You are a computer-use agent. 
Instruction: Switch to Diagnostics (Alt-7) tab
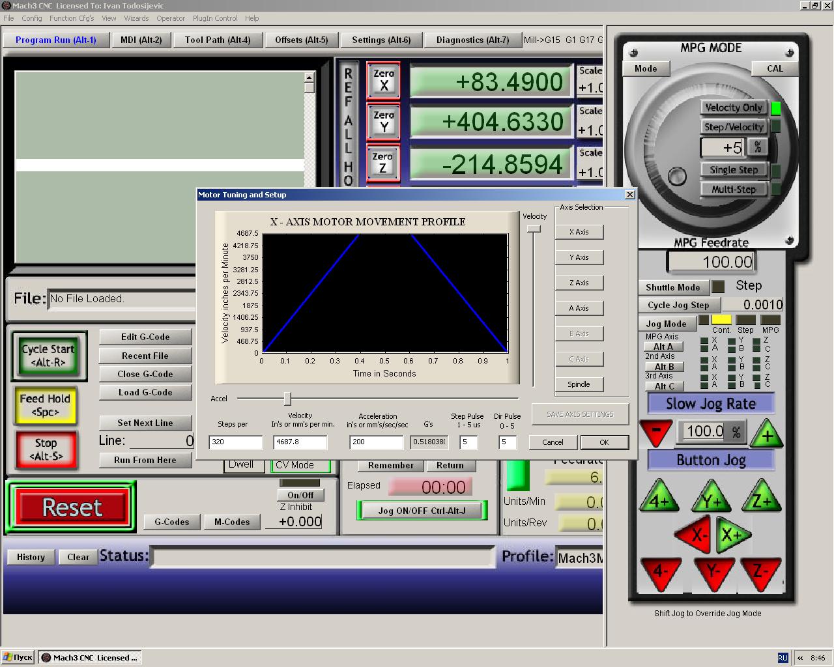tap(473, 40)
